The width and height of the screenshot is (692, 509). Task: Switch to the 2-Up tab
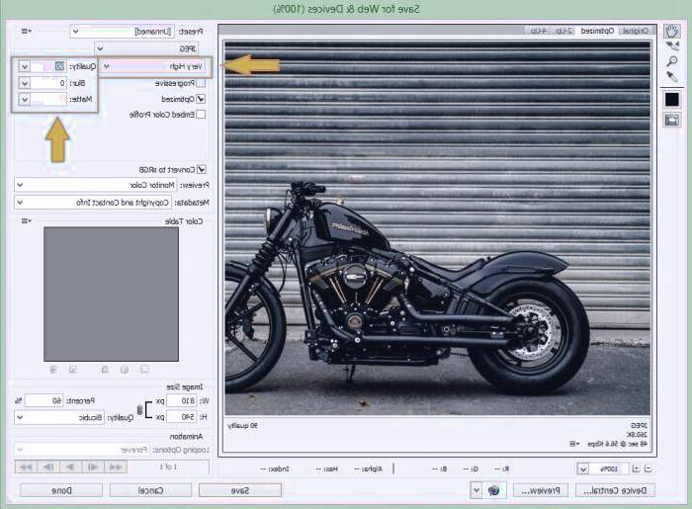(x=563, y=31)
